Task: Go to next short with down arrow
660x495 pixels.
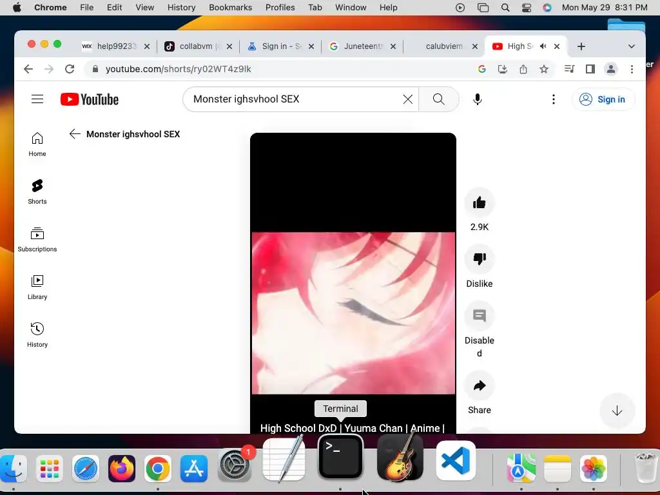Action: point(617,411)
